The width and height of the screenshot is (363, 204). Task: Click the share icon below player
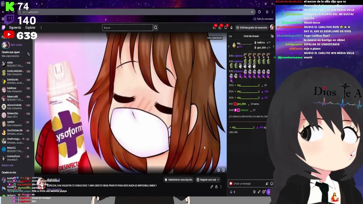216,187
